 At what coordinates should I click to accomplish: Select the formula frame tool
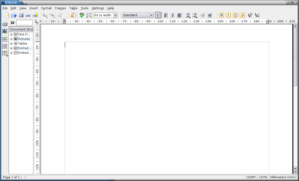click(5, 46)
